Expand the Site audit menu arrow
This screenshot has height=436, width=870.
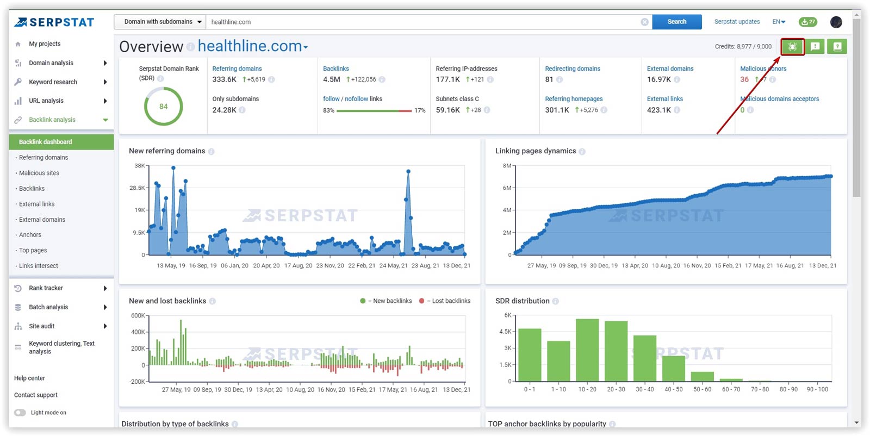105,326
